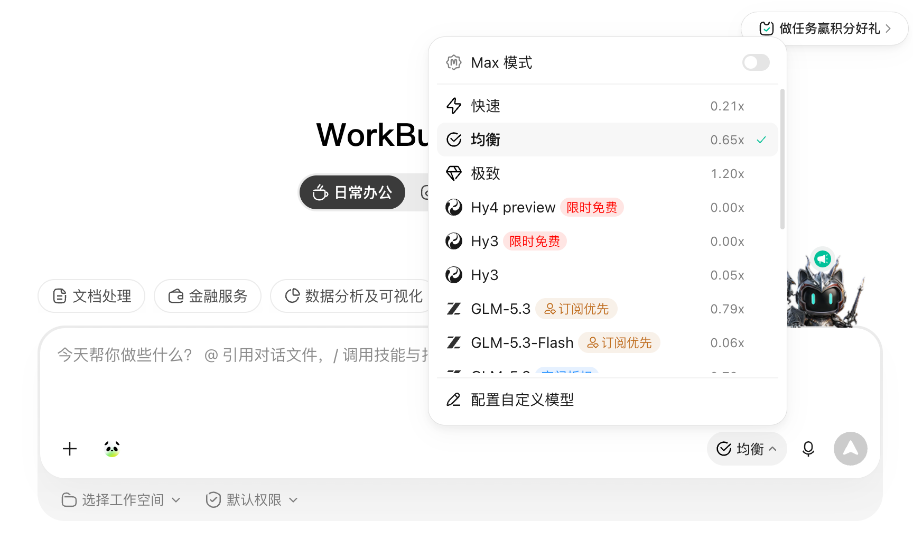This screenshot has height=557, width=913.
Task: Expand the 默认权限 dropdown
Action: (x=252, y=499)
